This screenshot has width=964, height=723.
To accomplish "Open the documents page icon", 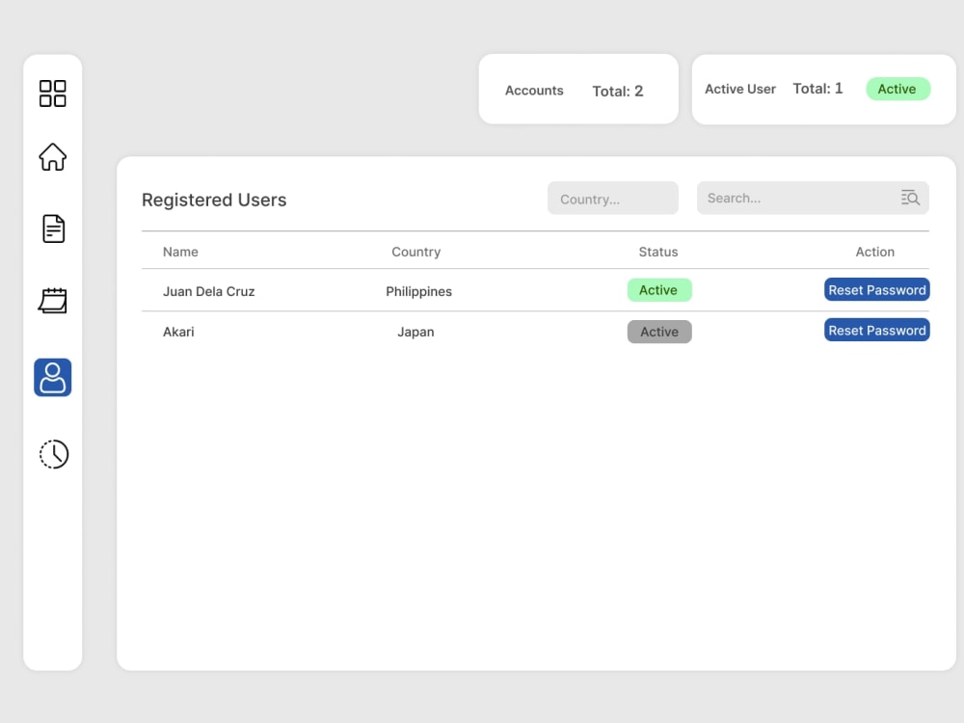I will [53, 228].
